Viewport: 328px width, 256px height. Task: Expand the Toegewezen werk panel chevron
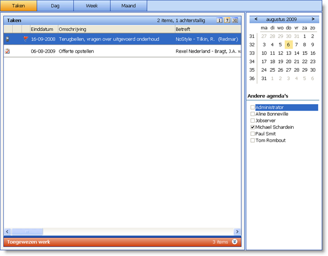(235, 242)
